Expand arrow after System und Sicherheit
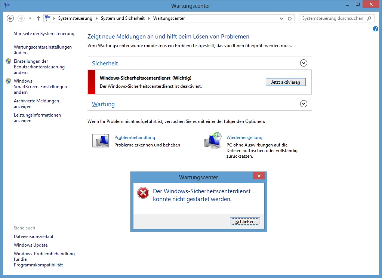 (x=149, y=18)
